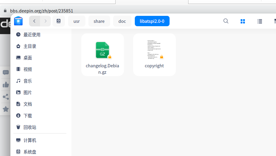
Task: Click the forum comment bubble icon
Action: (x=5, y=72)
